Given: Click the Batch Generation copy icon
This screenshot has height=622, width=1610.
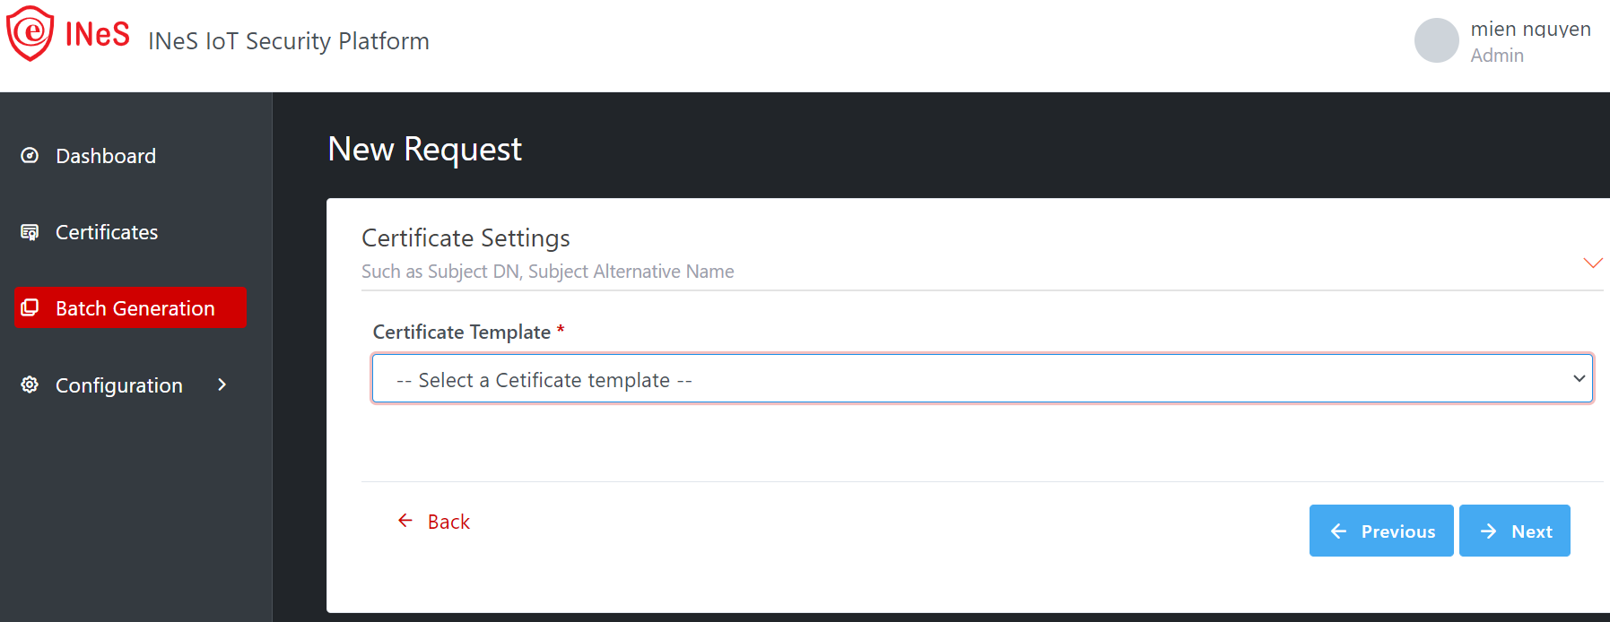Looking at the screenshot, I should [30, 308].
